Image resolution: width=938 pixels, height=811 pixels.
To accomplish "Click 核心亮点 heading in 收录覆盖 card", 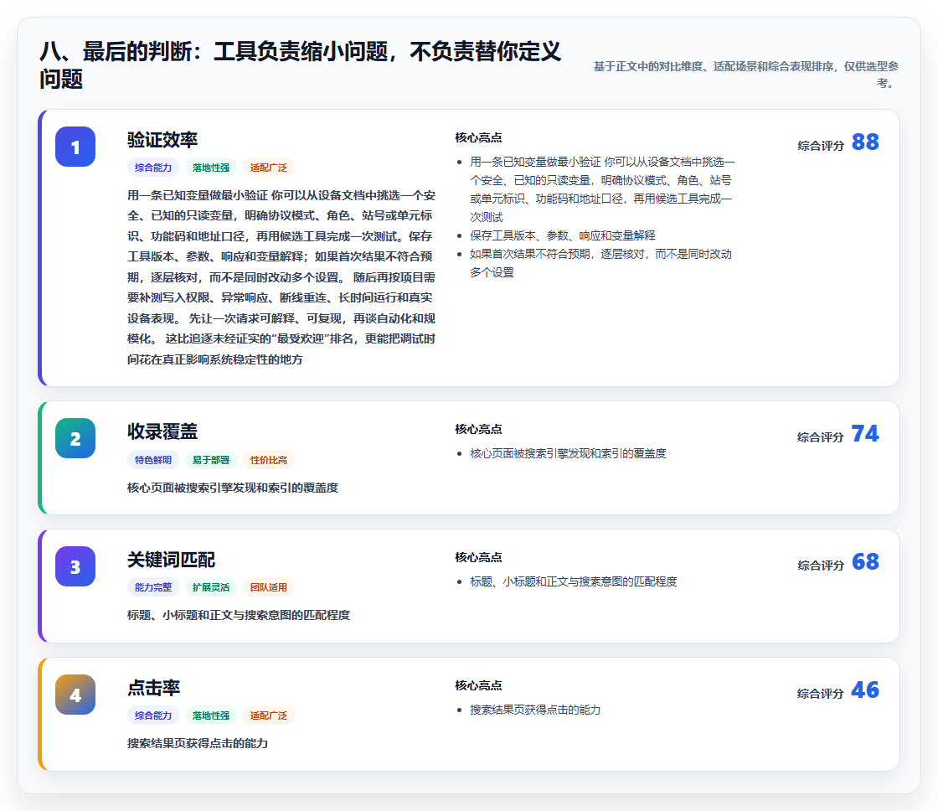I will 478,429.
